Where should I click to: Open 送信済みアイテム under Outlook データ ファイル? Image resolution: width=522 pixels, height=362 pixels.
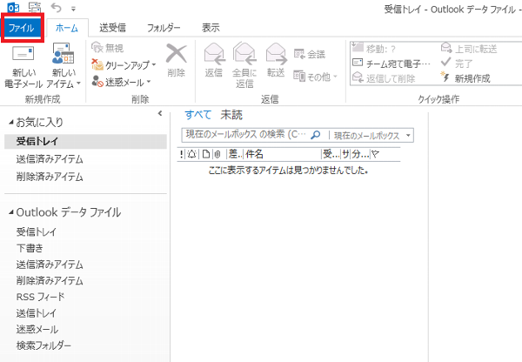pos(50,265)
